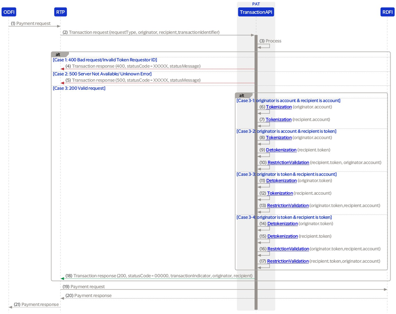The image size is (396, 314).
Task: Open the Tokenization link for recipient.account in step 7
Action: click(278, 120)
